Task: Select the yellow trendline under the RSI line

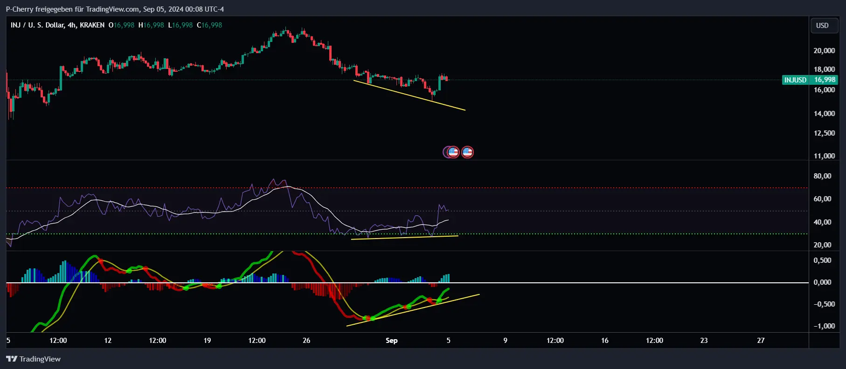Action: [404, 238]
